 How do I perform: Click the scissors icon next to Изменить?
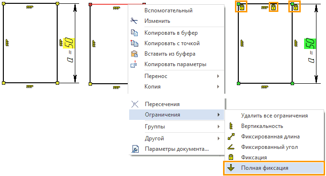click(x=134, y=21)
